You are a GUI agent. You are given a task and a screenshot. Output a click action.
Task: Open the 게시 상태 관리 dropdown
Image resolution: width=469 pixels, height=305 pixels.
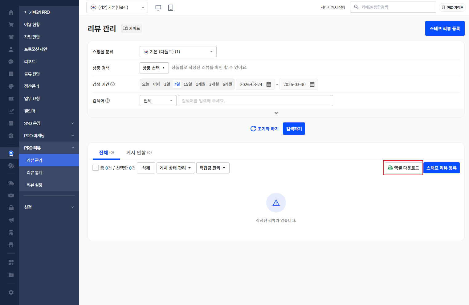point(176,168)
